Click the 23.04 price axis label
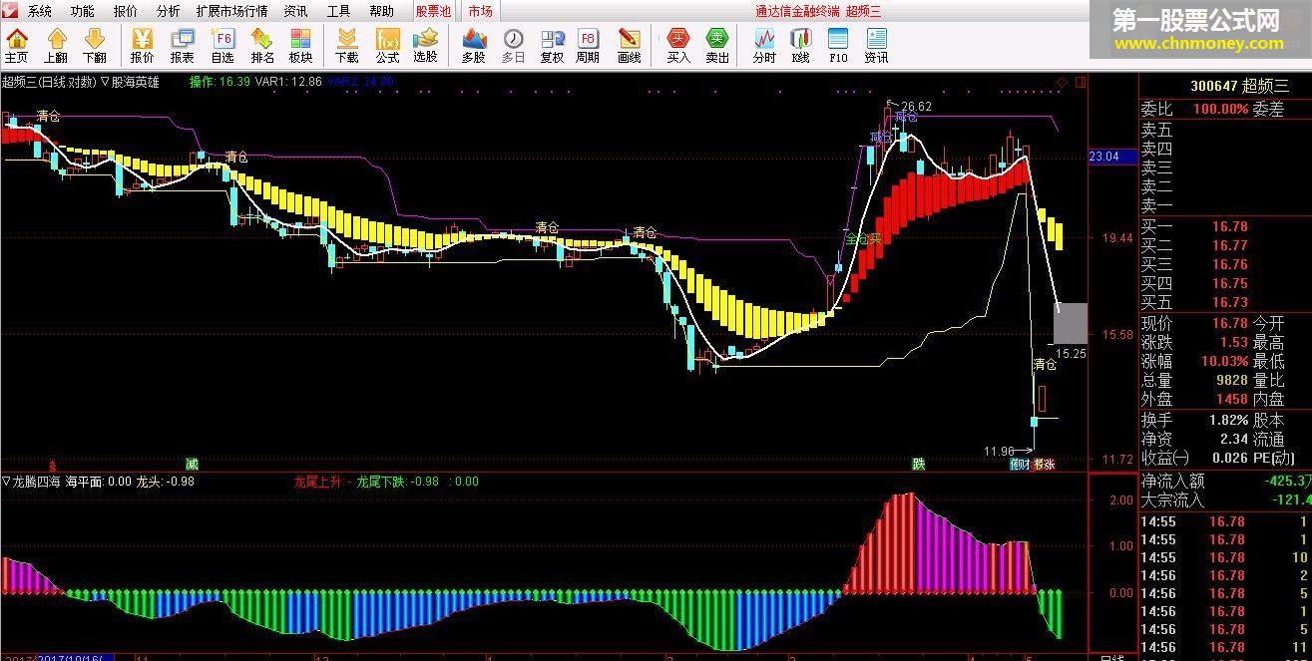The image size is (1312, 661). tap(1112, 157)
